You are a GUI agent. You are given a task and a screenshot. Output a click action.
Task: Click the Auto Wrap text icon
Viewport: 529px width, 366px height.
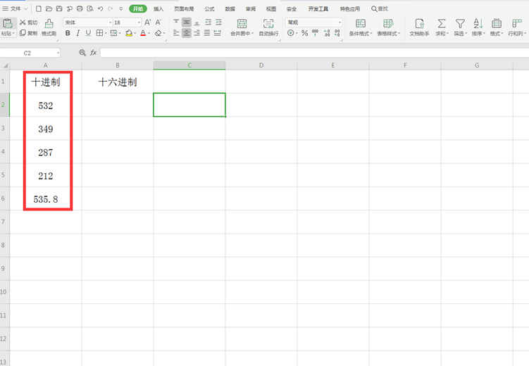[268, 23]
